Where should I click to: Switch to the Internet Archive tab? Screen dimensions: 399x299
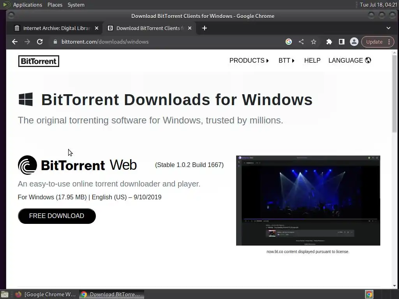56,28
